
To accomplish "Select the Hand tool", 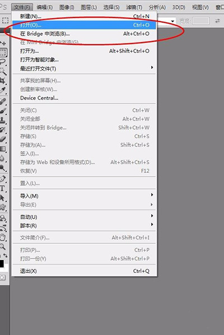I will point(3,237).
